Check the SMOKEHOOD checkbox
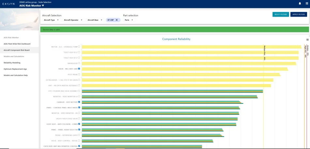This screenshot has height=149, width=310. 79,63
